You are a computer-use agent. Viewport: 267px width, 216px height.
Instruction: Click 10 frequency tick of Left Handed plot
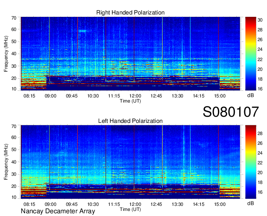click(x=14, y=197)
